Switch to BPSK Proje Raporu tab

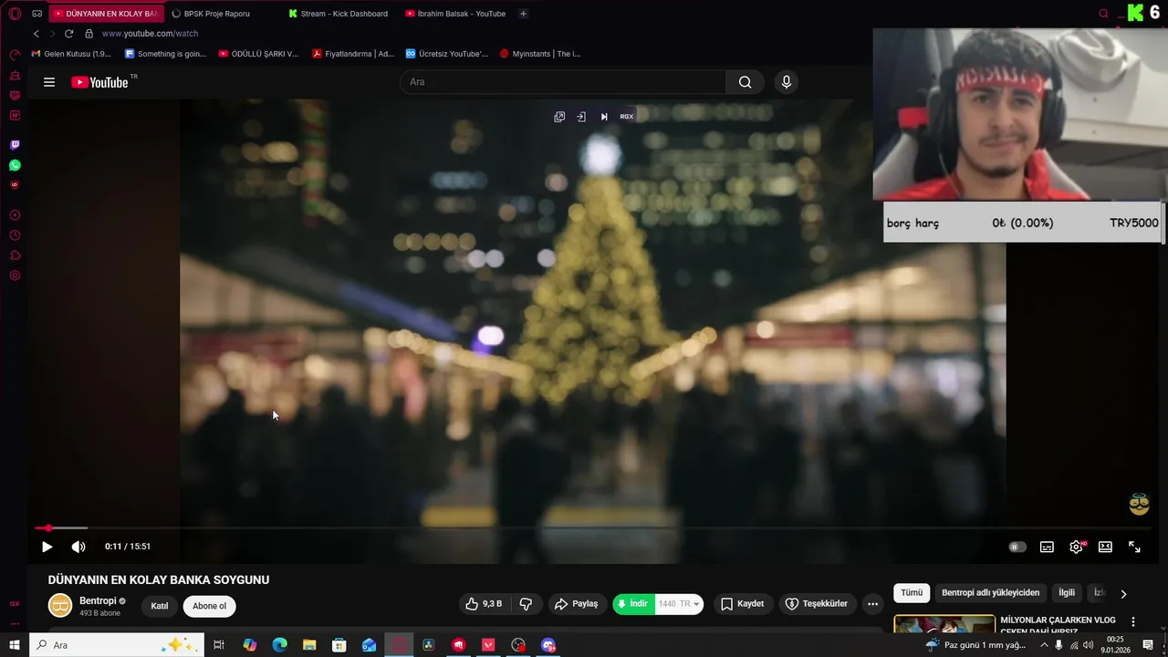pos(211,14)
